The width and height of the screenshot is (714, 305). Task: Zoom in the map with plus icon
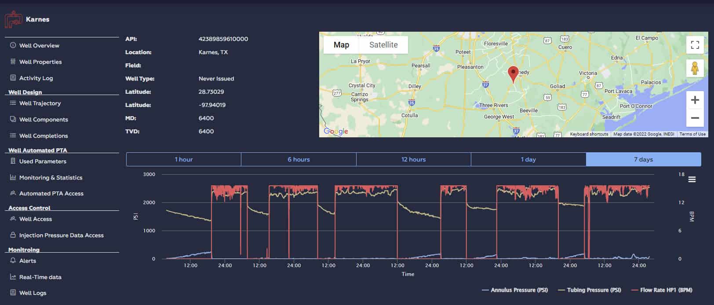point(695,100)
